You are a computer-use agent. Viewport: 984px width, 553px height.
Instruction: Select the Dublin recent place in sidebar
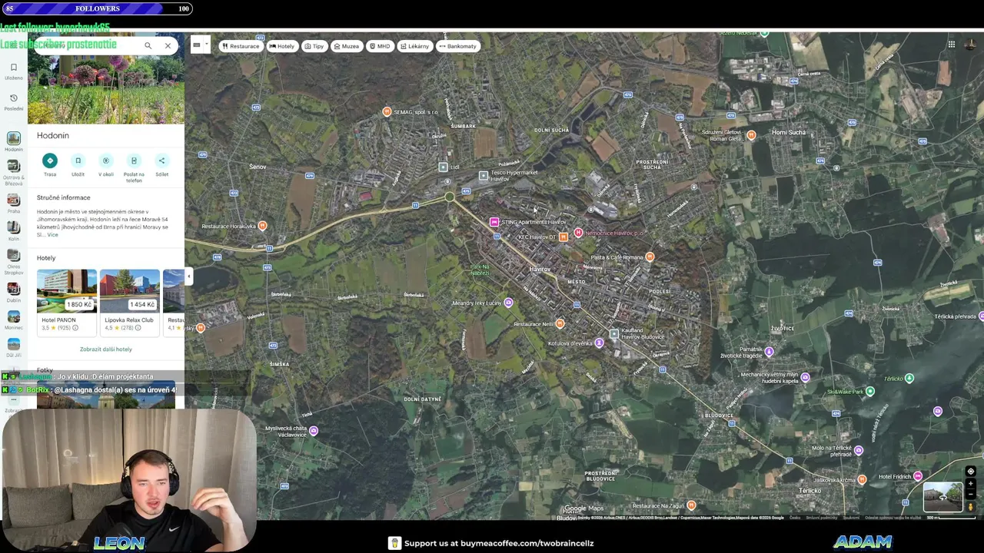point(13,293)
